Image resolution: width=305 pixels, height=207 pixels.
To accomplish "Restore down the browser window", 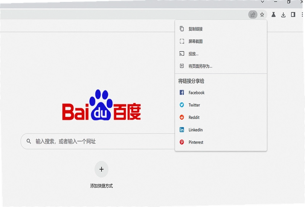I will (x=289, y=2).
